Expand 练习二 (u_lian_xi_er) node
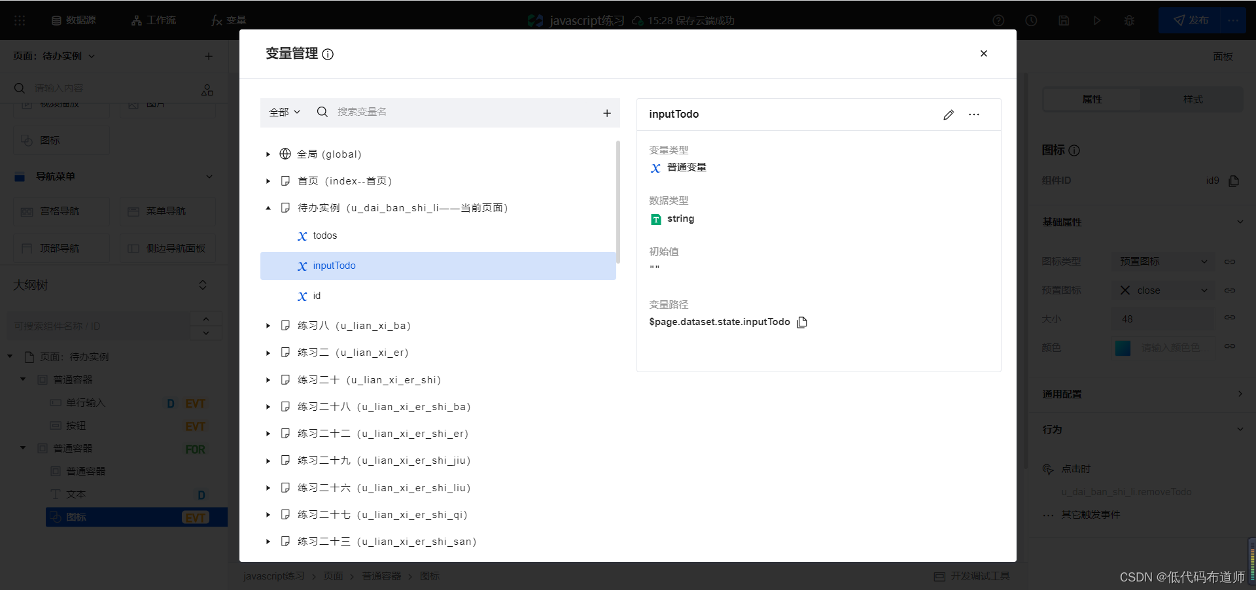This screenshot has height=590, width=1256. point(268,353)
